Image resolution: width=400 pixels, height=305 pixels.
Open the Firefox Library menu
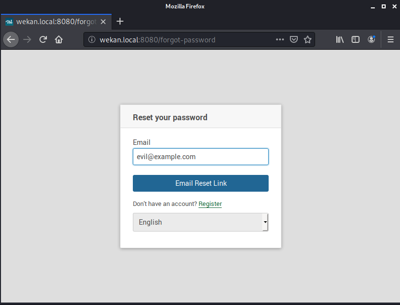339,39
